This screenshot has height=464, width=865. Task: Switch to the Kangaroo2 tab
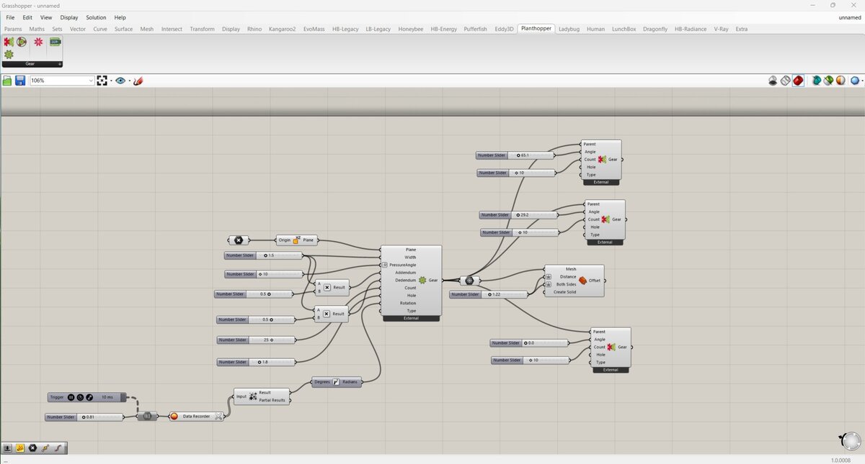click(x=282, y=29)
